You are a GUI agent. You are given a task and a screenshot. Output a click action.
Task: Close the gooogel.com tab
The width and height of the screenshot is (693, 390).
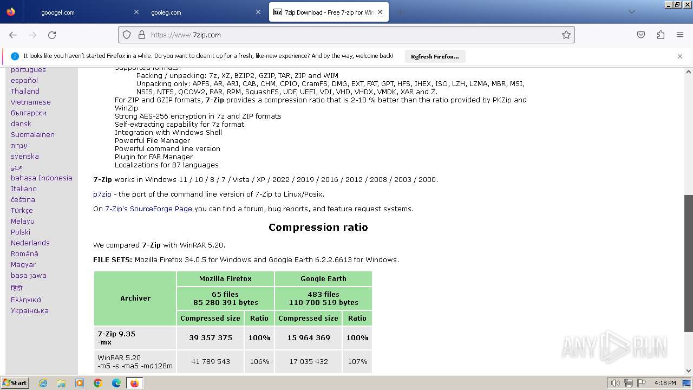pyautogui.click(x=136, y=12)
